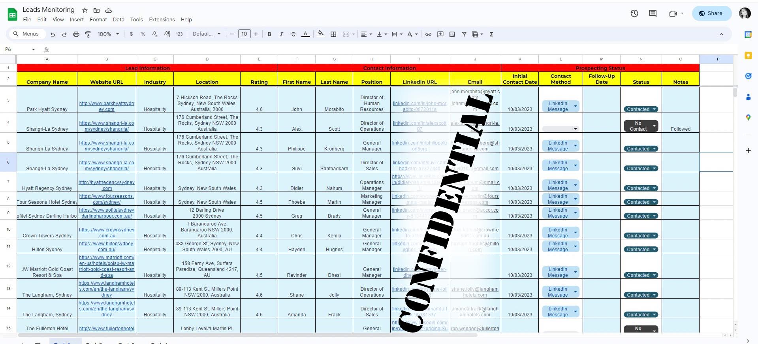
Task: Open the zoom level dropdown
Action: (x=109, y=34)
